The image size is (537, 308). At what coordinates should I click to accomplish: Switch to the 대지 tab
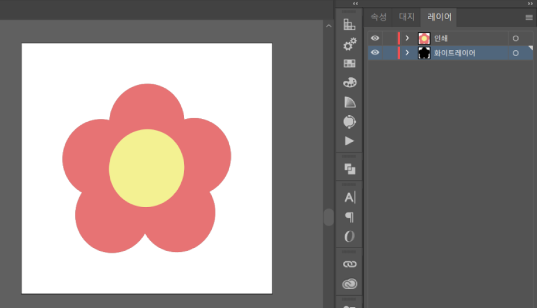tap(407, 17)
